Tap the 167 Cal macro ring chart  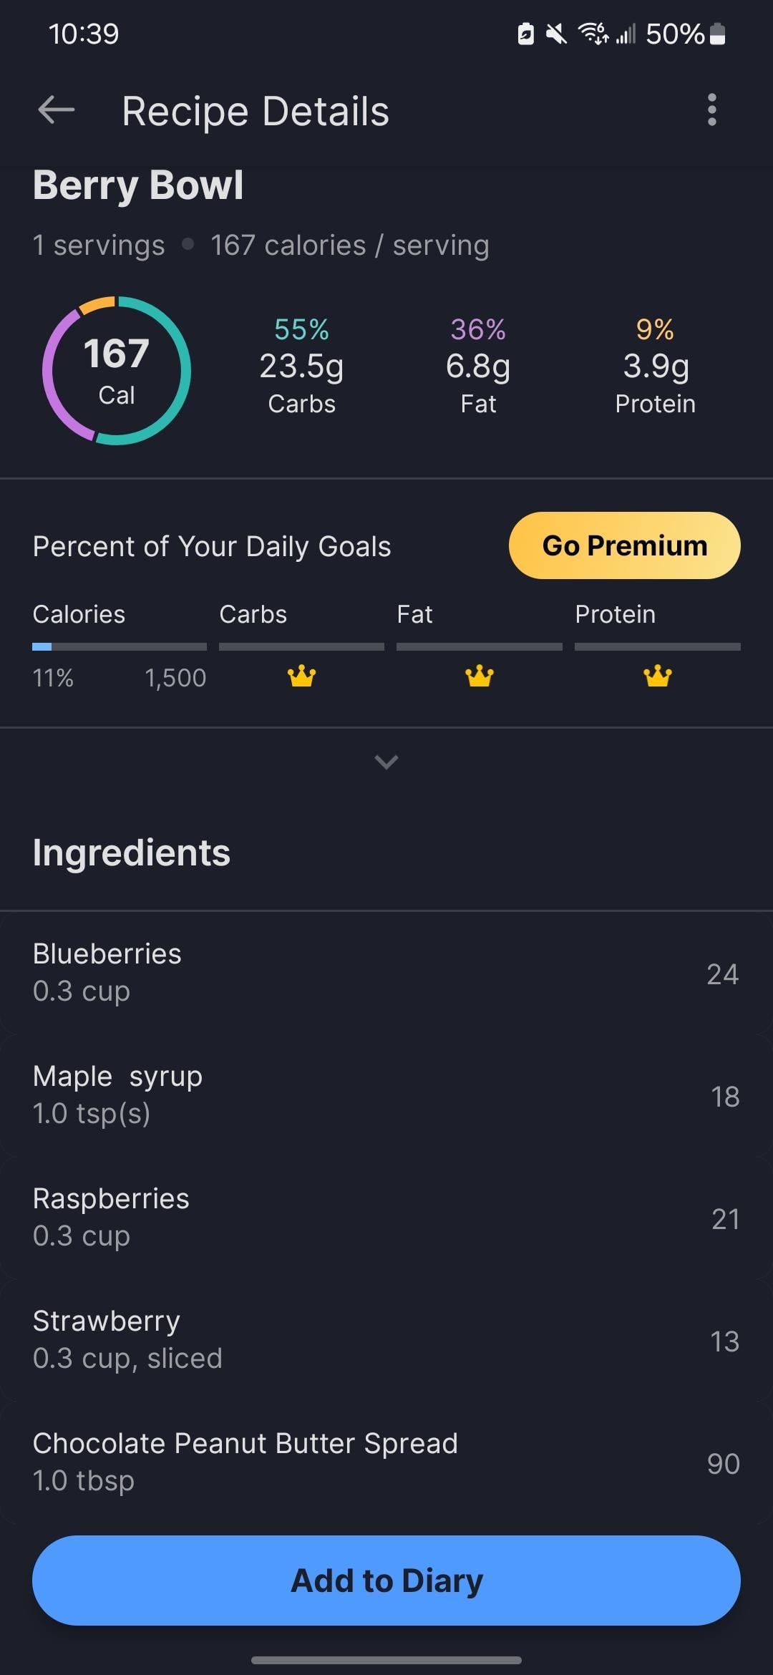pos(117,370)
